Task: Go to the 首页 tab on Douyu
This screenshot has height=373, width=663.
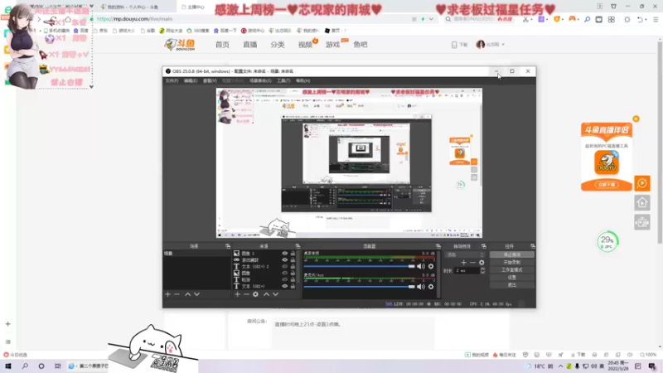Action: [x=222, y=45]
